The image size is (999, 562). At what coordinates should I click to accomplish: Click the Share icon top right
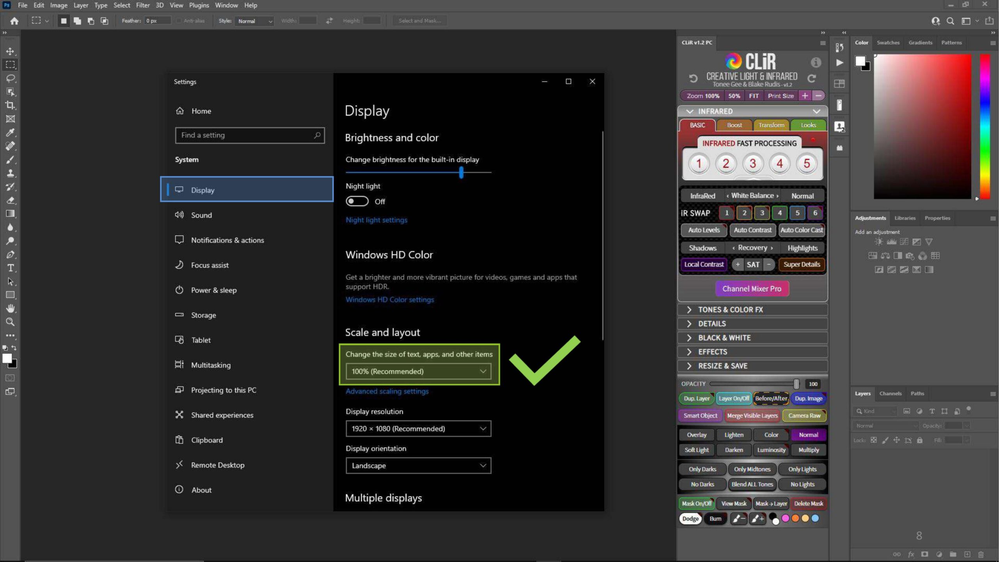[990, 21]
